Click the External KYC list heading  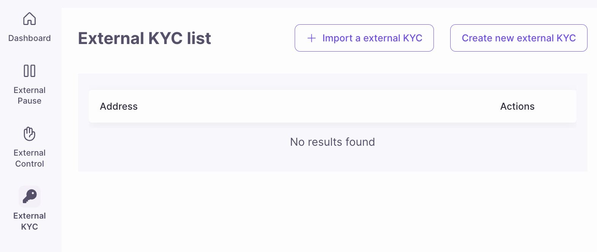144,38
